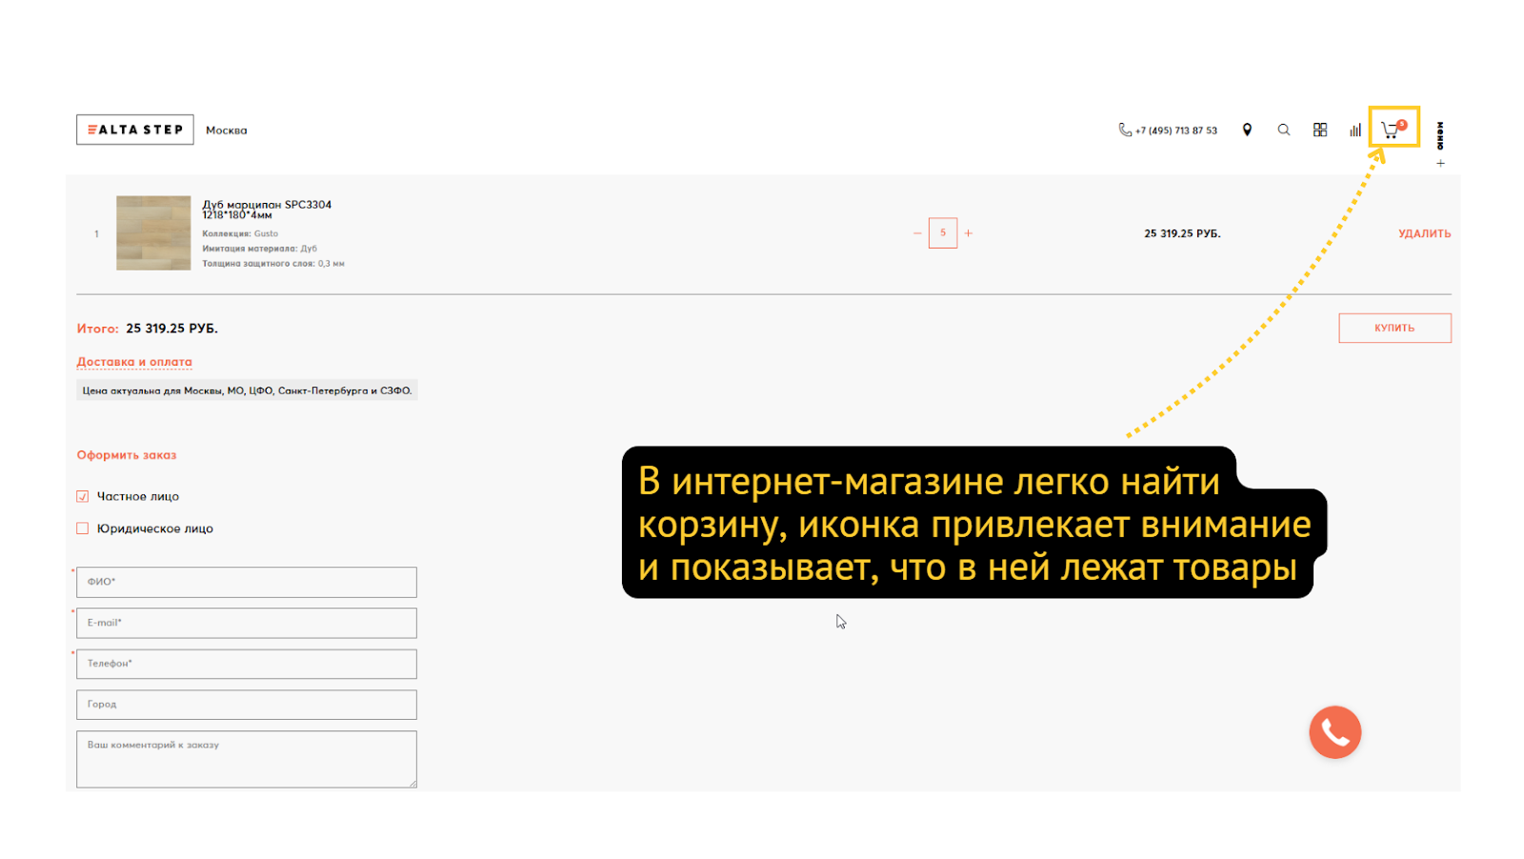Viewport: 1524px width, 859px height.
Task: Click the orange phone callback button
Action: 1334,732
